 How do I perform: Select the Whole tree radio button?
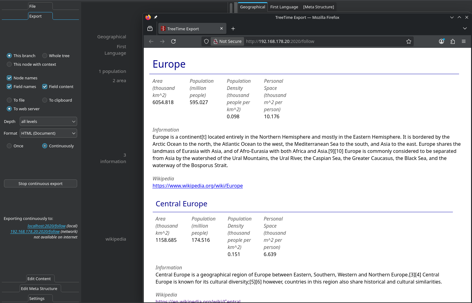point(45,56)
